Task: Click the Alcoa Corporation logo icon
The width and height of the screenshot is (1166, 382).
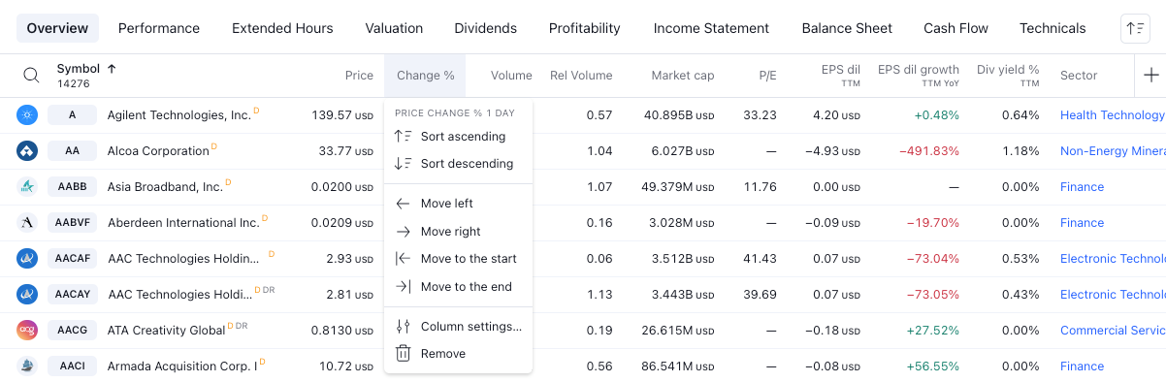Action: [x=27, y=151]
